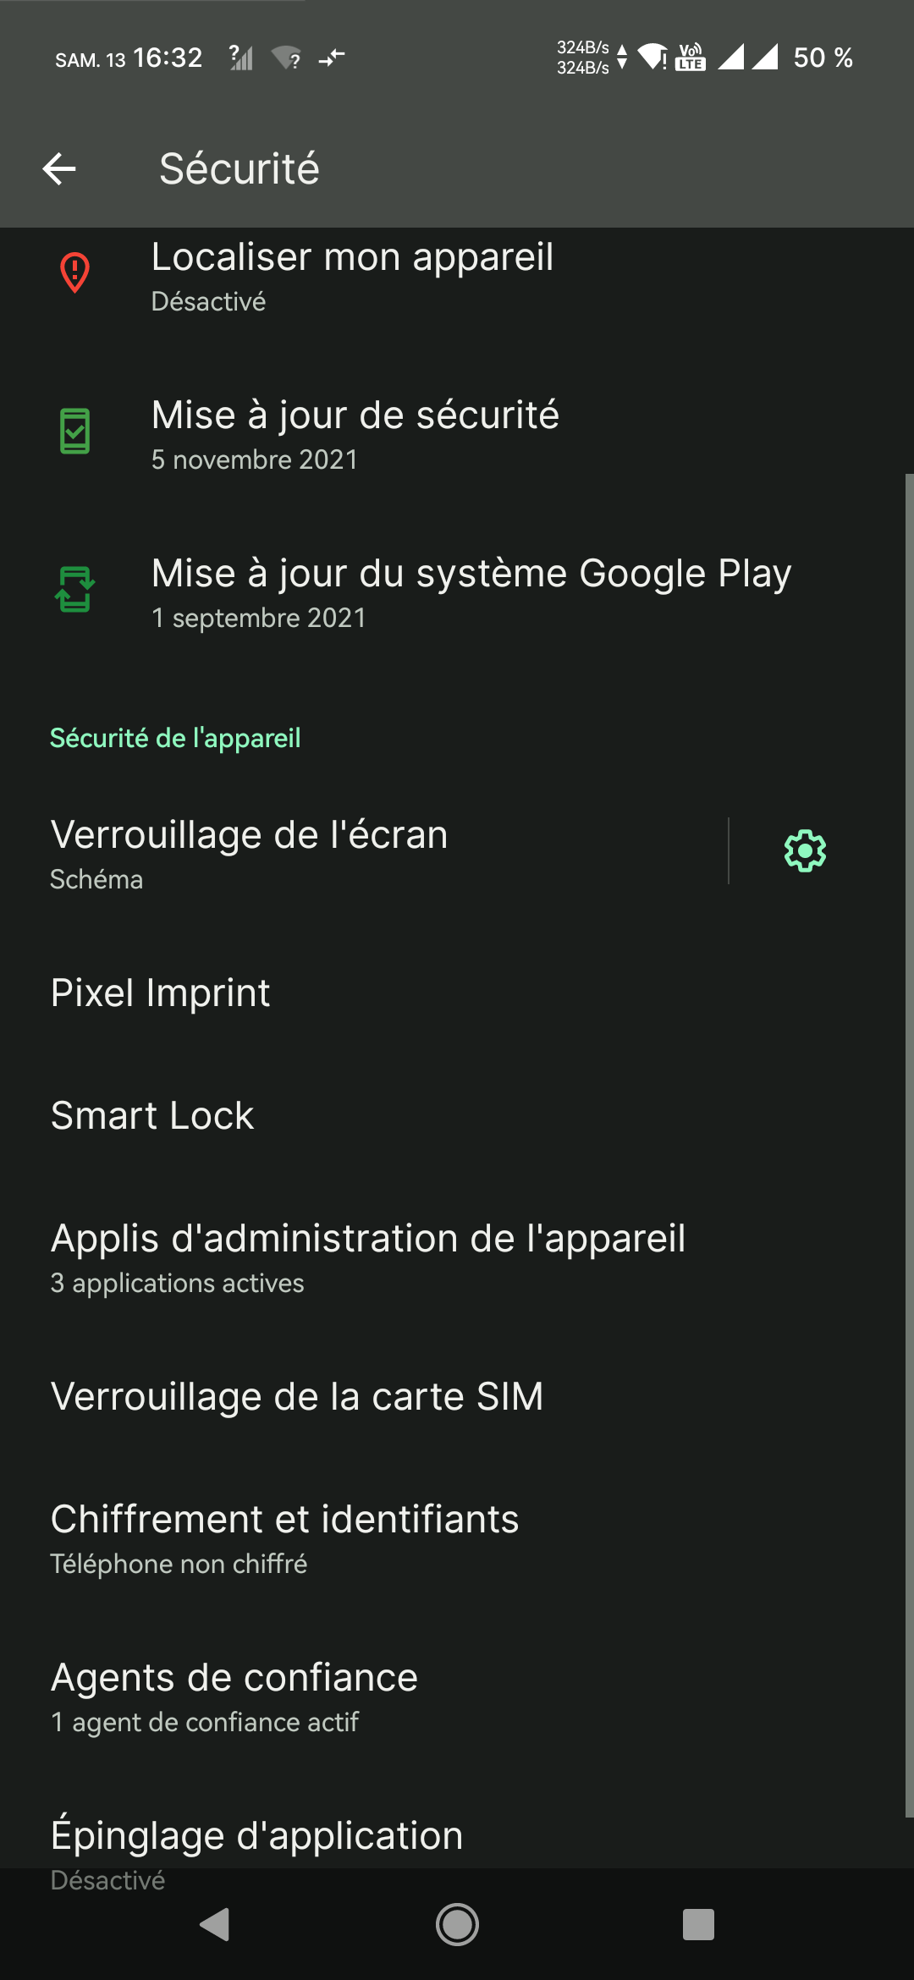Tap the back arrow in Sécurité header
Viewport: 914px width, 1980px height.
click(59, 168)
